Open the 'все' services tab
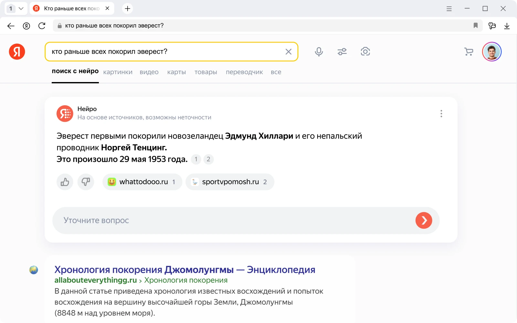The width and height of the screenshot is (517, 323). [276, 72]
